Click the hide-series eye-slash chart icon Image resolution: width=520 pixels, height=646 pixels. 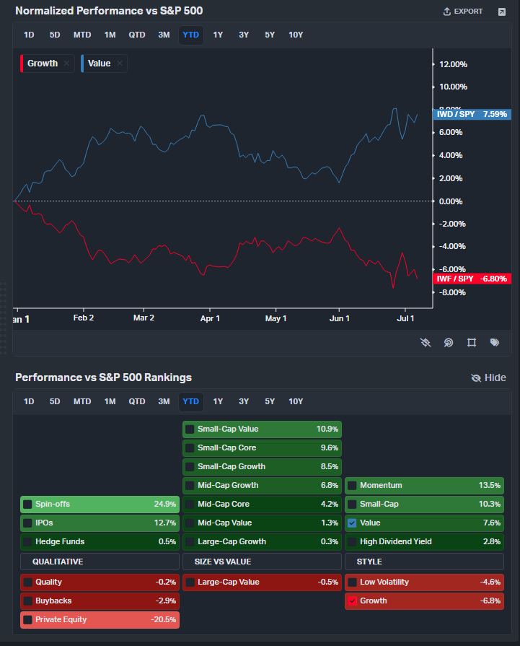point(426,342)
